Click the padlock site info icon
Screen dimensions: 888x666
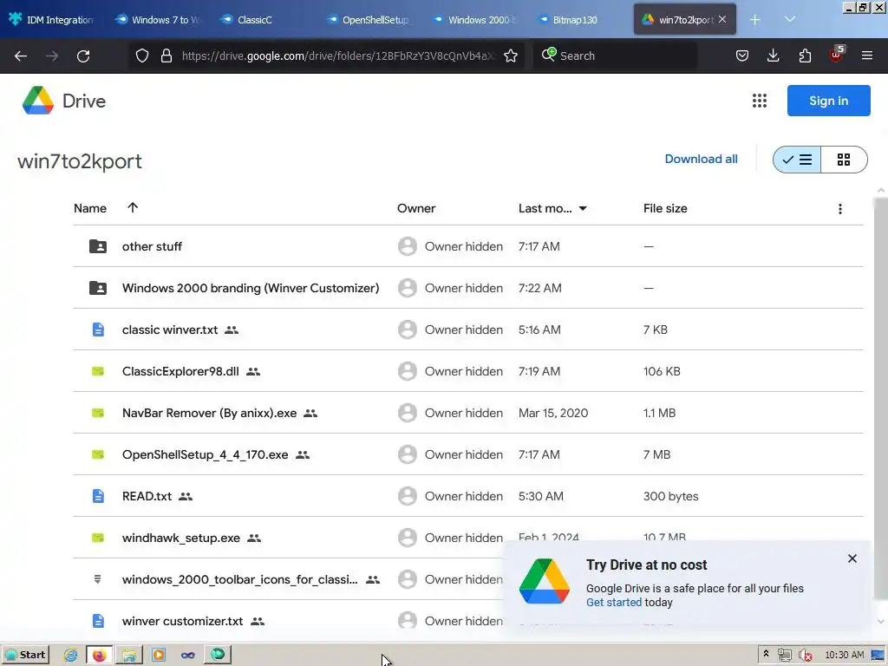click(166, 55)
